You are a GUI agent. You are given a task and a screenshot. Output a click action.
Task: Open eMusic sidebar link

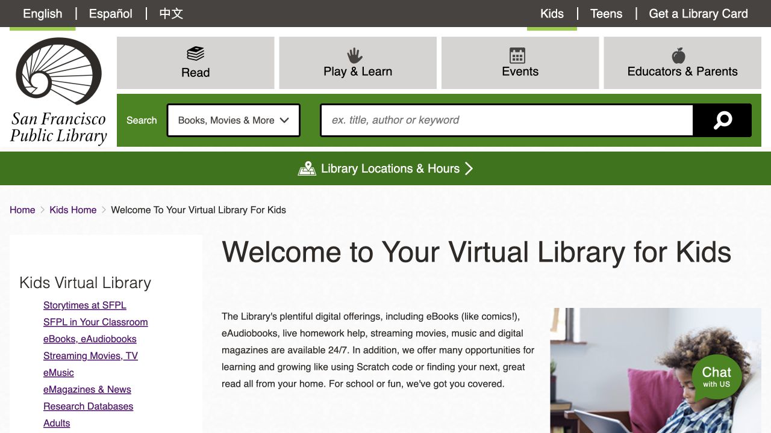click(58, 372)
